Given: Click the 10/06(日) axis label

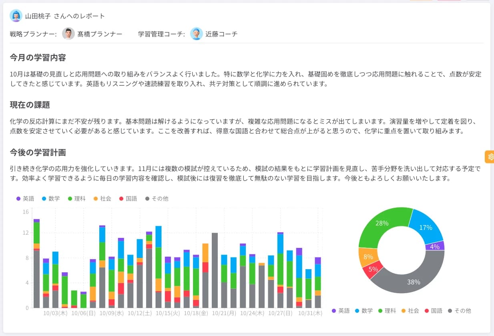Looking at the screenshot, I should (83, 314).
